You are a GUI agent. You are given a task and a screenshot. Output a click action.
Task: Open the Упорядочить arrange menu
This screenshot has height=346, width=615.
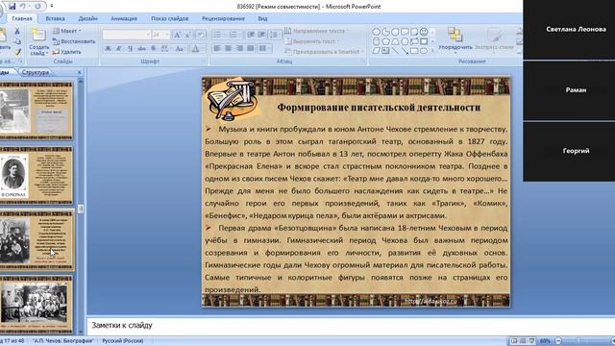coord(455,40)
